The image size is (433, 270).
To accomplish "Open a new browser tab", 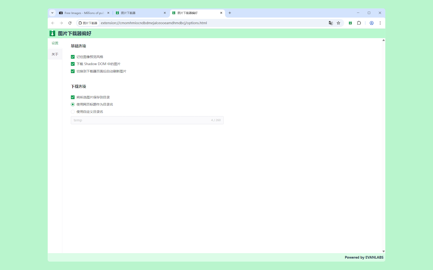I will coord(230,13).
